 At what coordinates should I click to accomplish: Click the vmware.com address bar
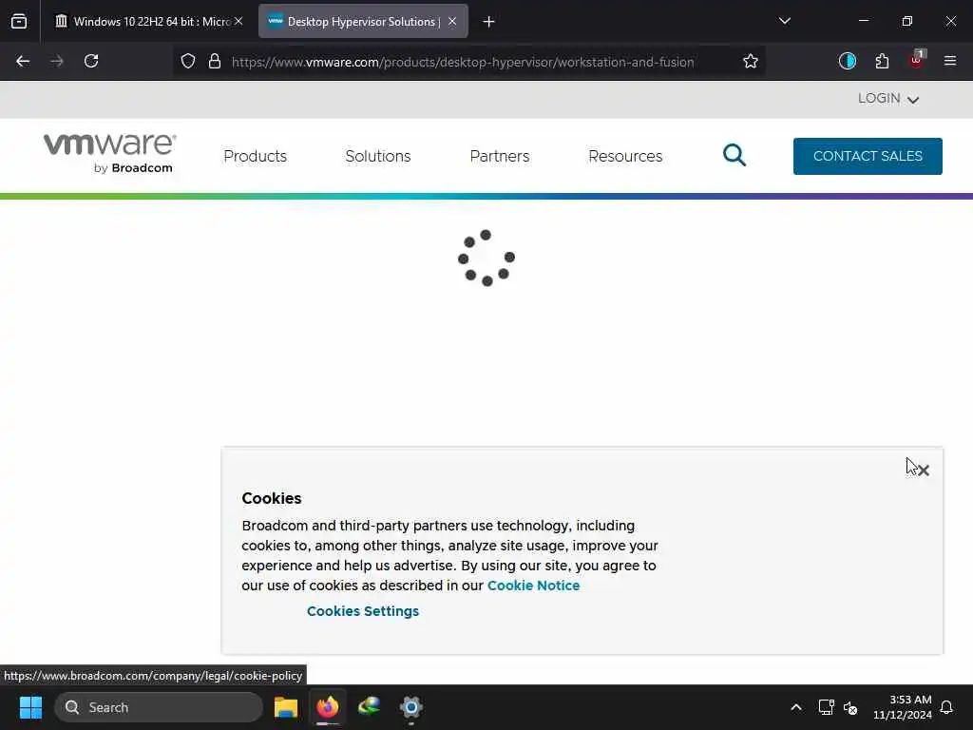point(463,62)
